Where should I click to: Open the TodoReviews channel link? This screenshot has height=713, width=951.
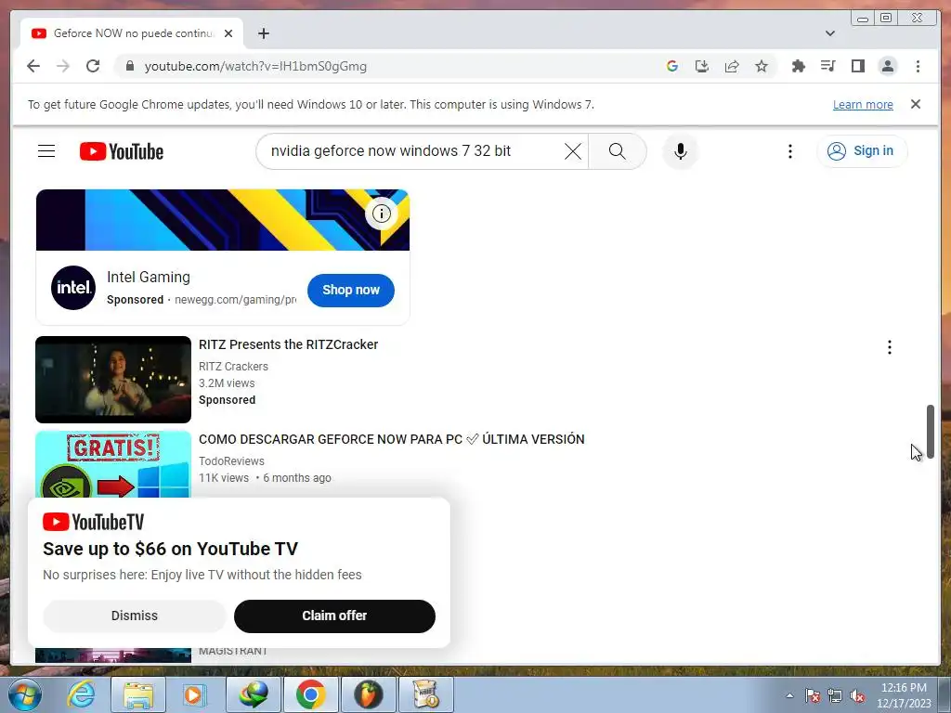point(231,460)
